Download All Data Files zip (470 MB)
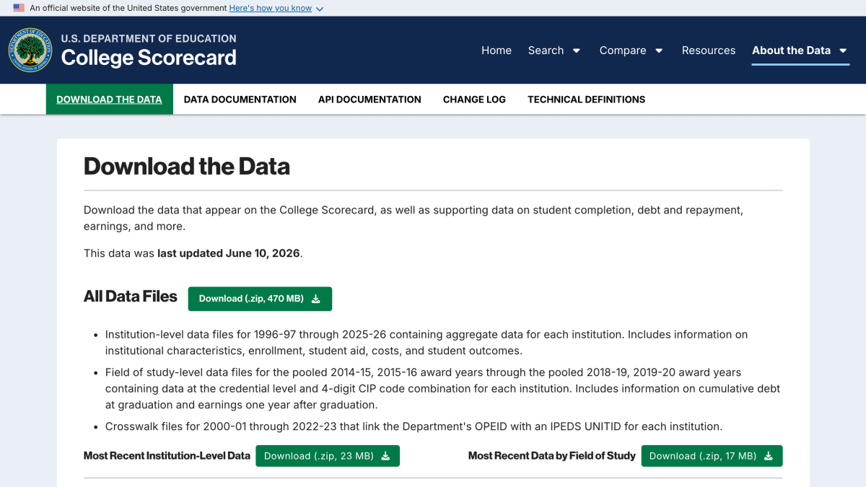This screenshot has height=487, width=866. (260, 299)
